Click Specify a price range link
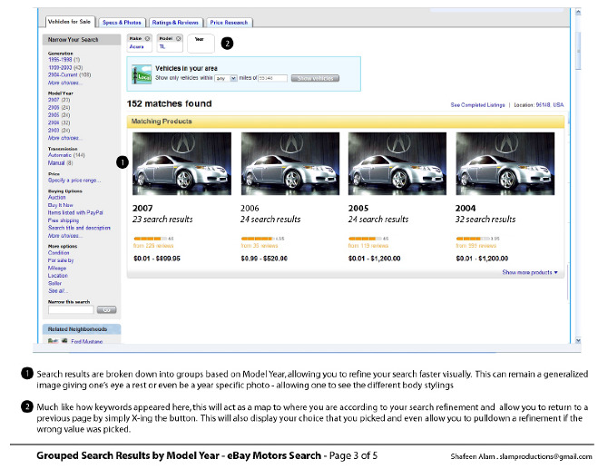Screen dimensions: 608x469 [74, 181]
